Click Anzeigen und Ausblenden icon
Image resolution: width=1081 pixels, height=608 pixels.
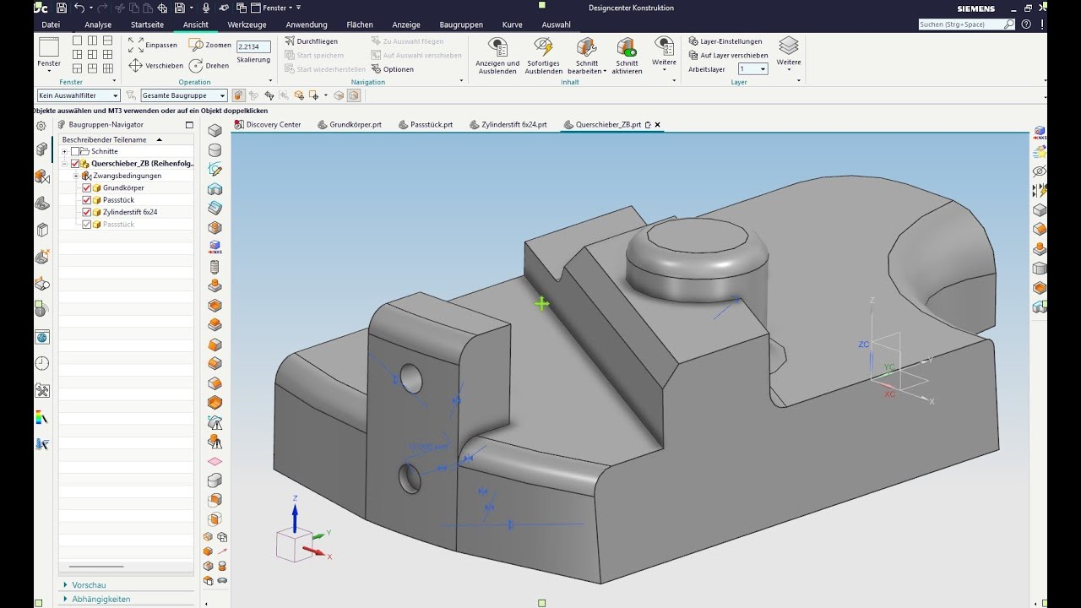pyautogui.click(x=497, y=47)
